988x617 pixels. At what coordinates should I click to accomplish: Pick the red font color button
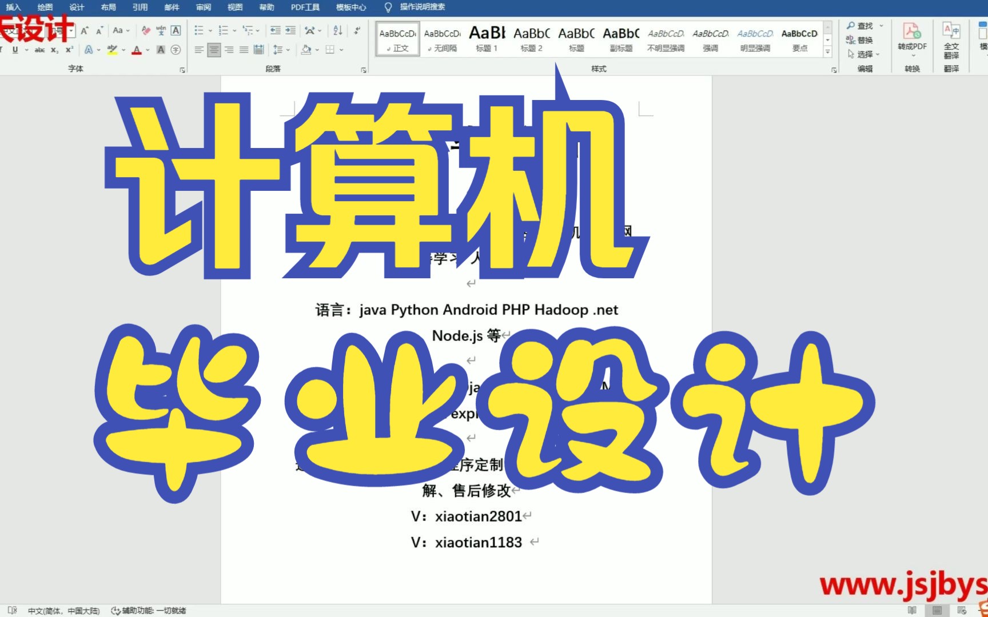click(137, 50)
